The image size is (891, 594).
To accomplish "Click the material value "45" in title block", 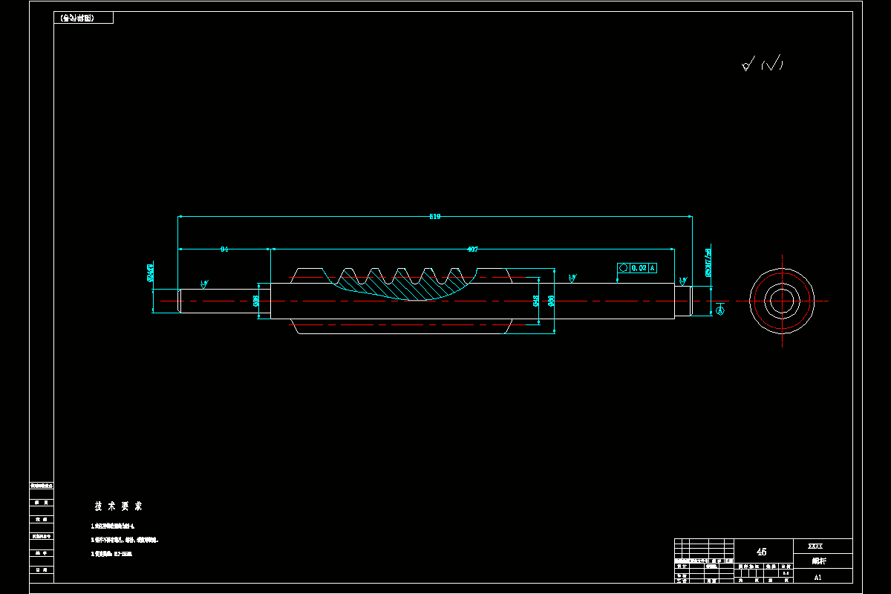I will click(761, 552).
